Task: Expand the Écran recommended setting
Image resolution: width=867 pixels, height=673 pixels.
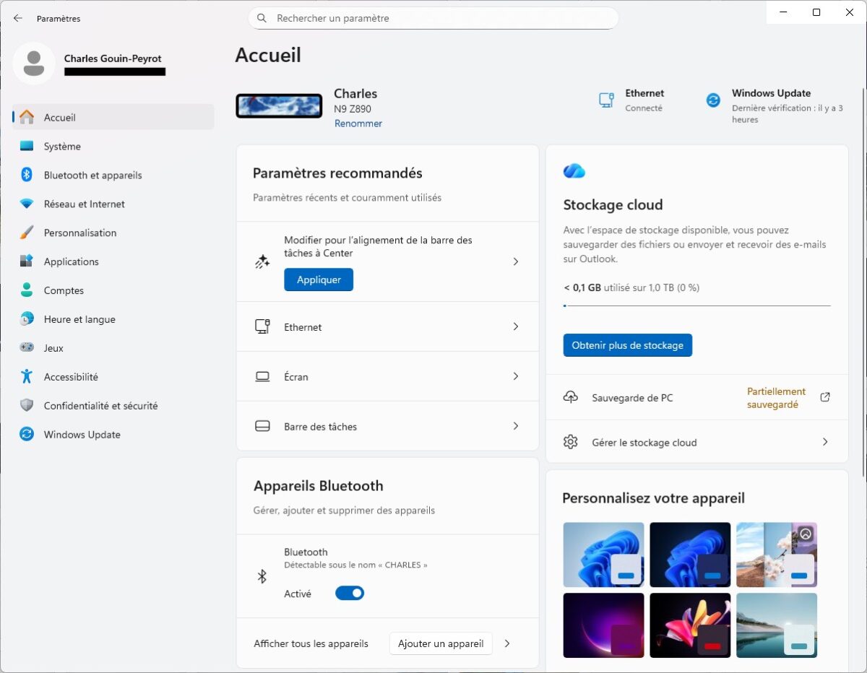Action: (x=387, y=376)
